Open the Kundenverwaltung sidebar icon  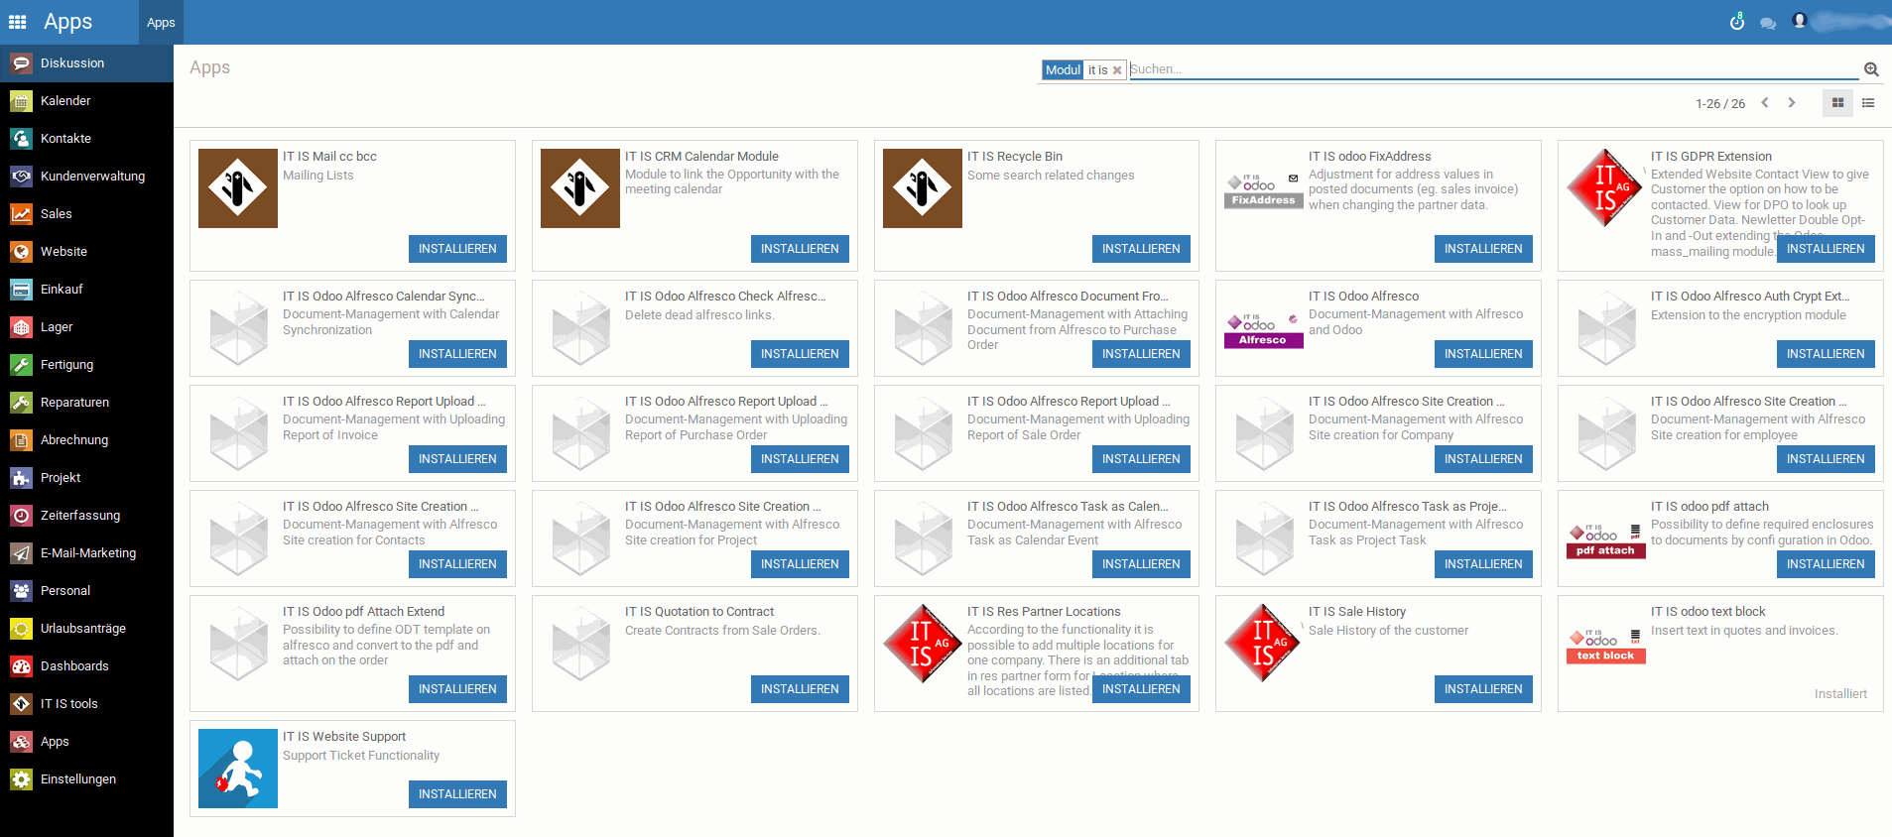[x=21, y=177]
